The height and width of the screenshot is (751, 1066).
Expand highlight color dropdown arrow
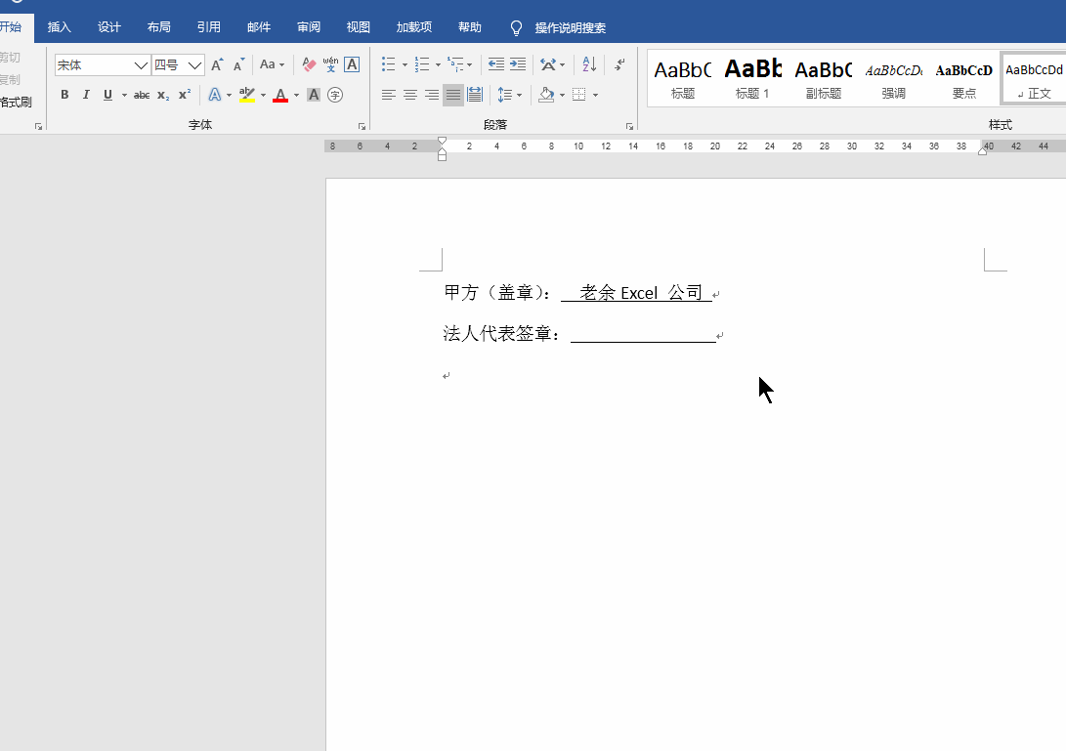263,95
